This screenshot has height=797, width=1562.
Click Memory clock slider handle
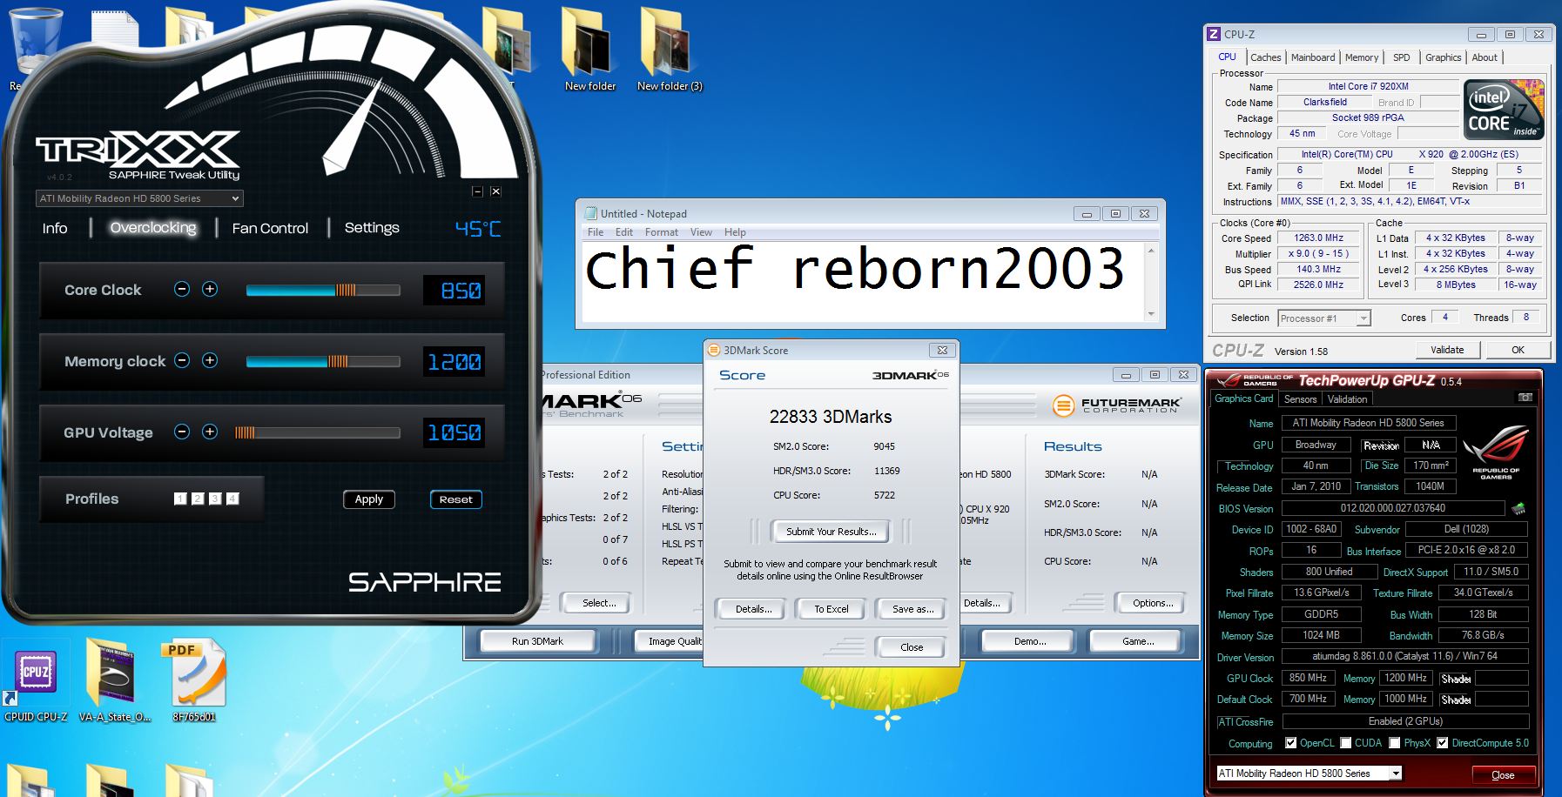(x=338, y=361)
